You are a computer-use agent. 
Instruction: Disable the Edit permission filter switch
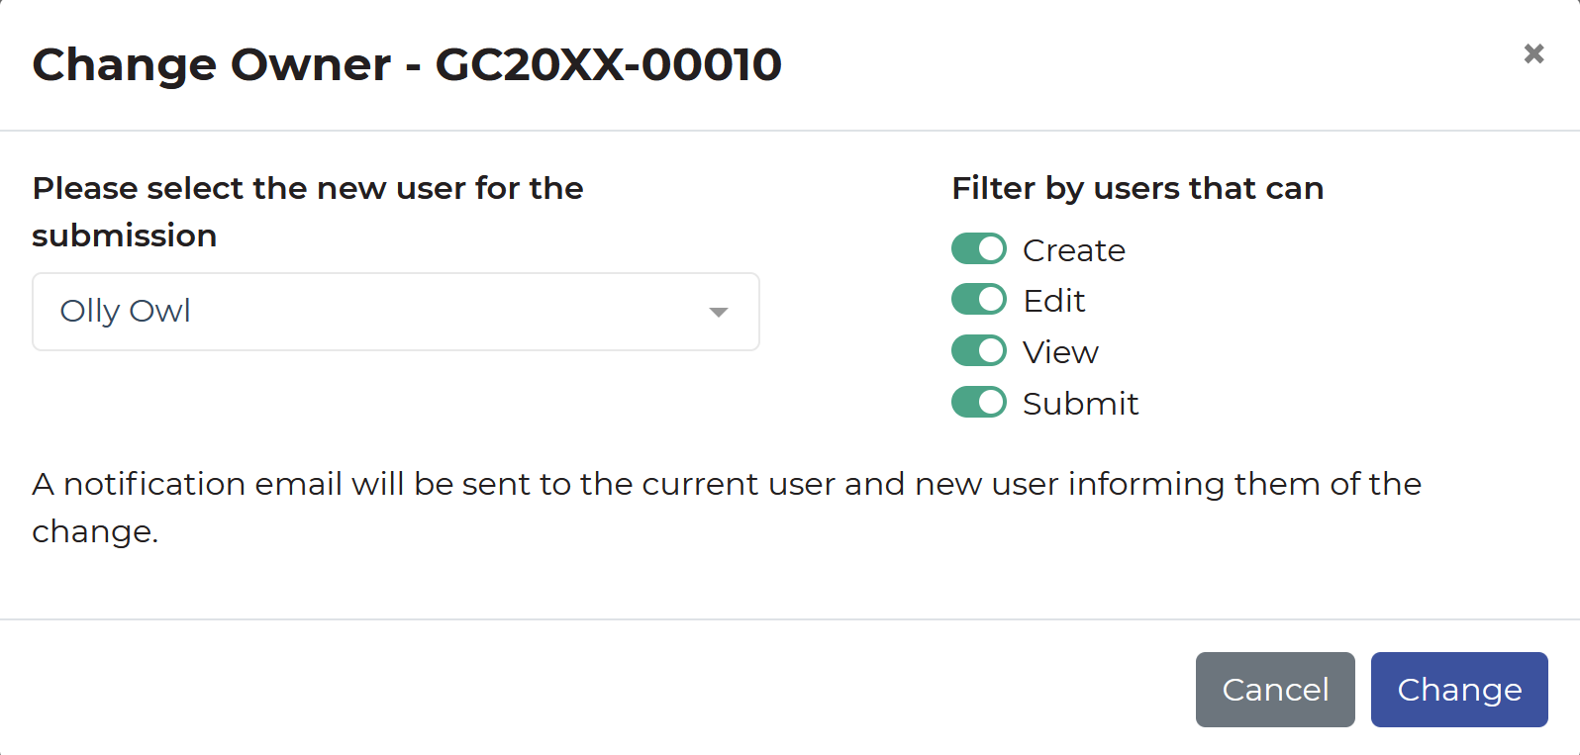pyautogui.click(x=978, y=299)
